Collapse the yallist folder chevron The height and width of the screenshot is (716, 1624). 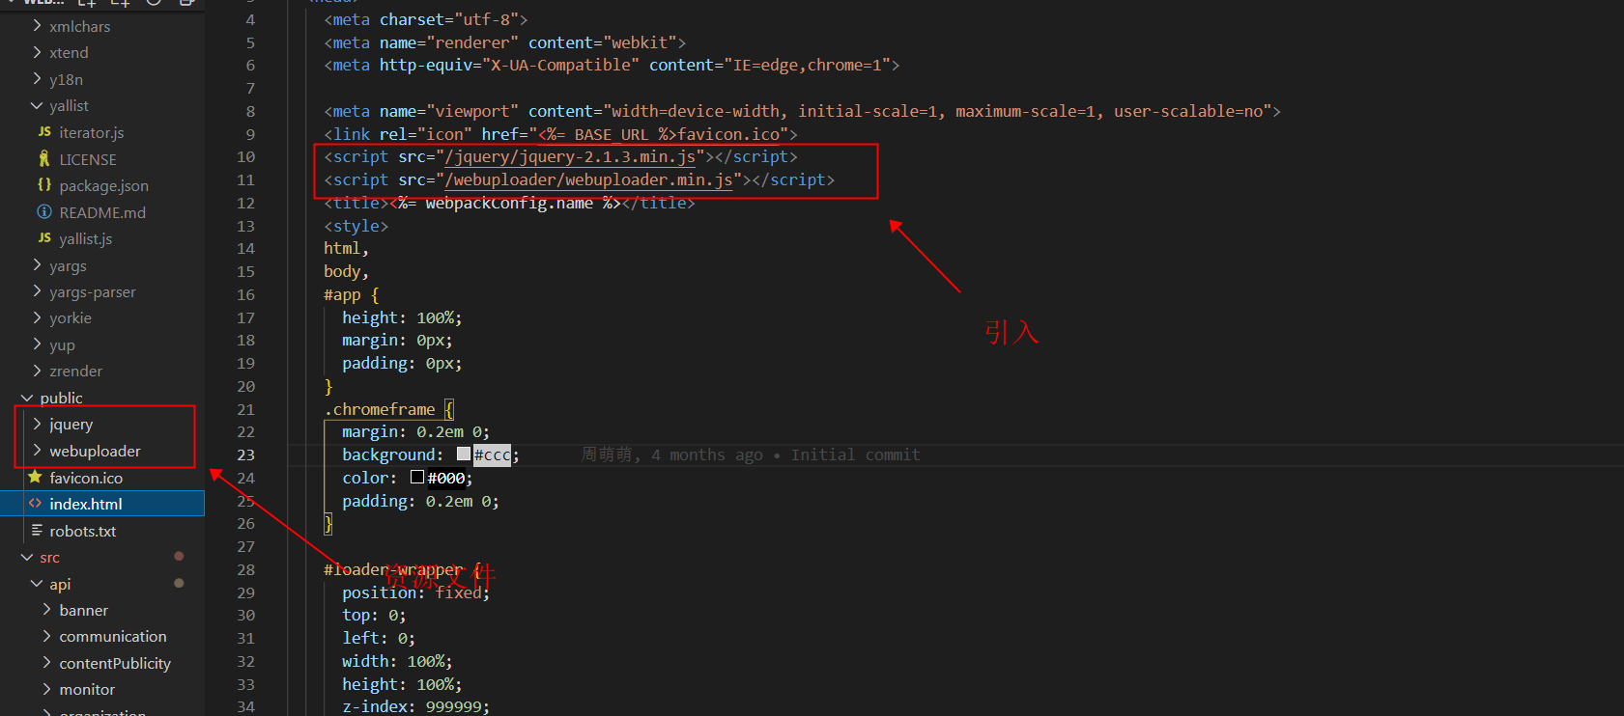pos(37,105)
